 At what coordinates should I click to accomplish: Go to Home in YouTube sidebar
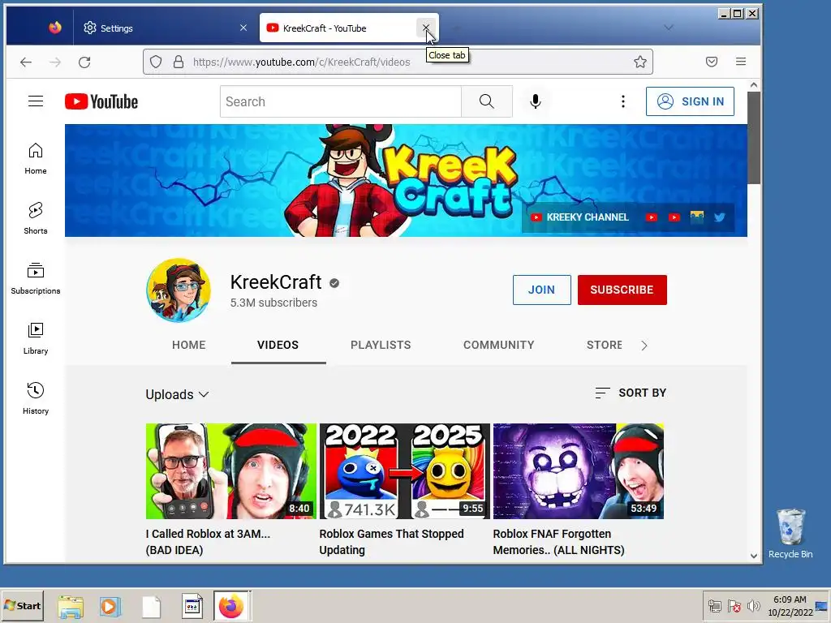coord(36,158)
